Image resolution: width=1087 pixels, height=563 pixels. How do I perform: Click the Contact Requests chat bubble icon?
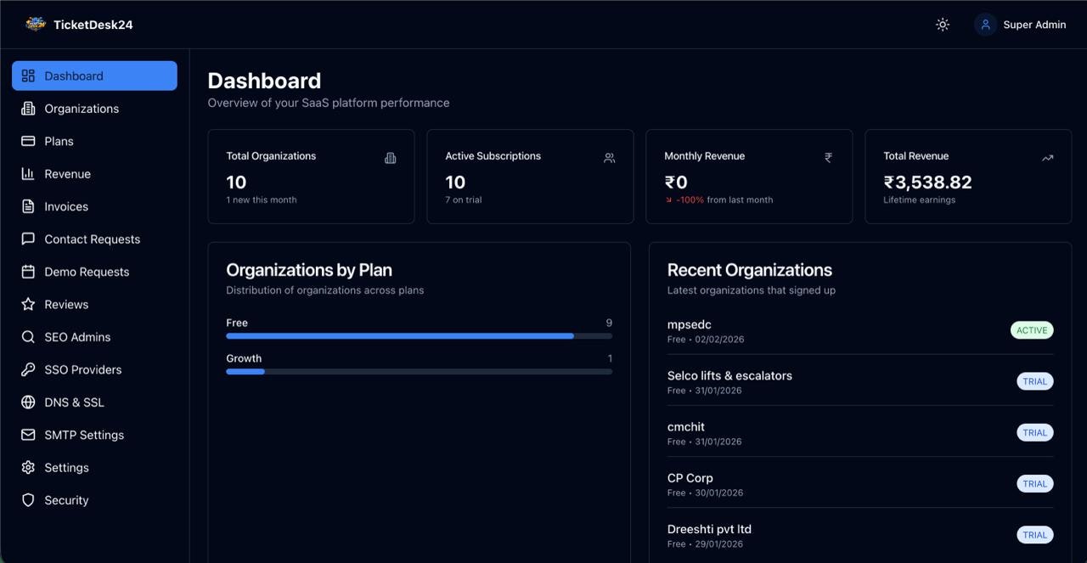(28, 239)
